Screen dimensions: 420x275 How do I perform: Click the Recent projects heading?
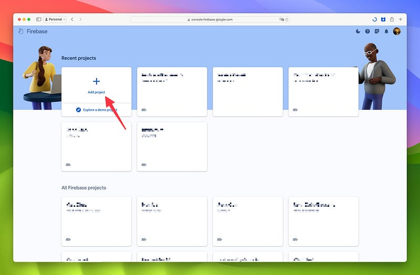click(x=79, y=58)
